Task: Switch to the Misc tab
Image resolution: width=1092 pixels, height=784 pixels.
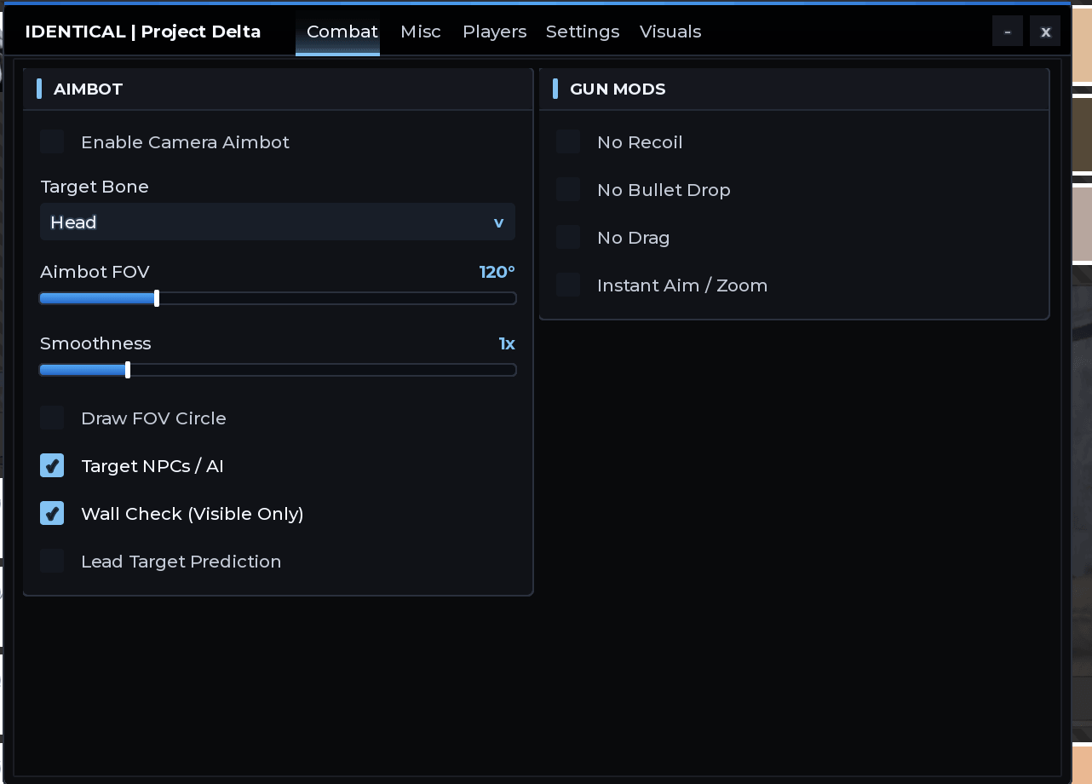Action: coord(421,32)
